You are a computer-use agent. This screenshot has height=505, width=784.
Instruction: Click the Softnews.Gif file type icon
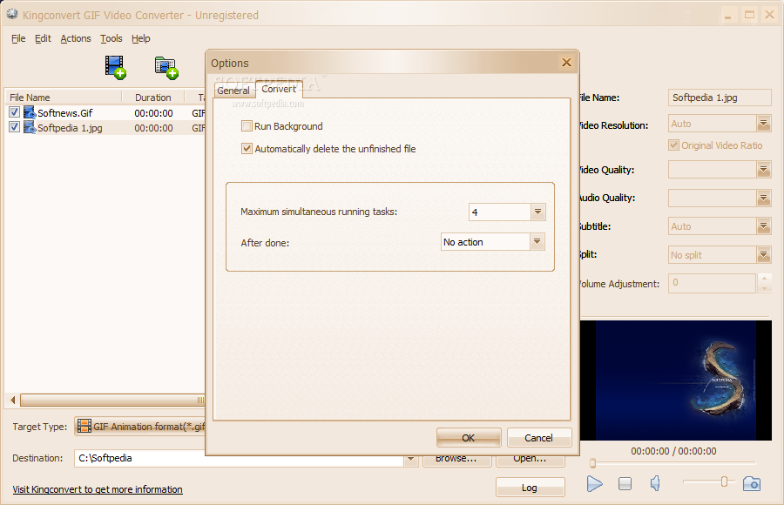[x=30, y=112]
